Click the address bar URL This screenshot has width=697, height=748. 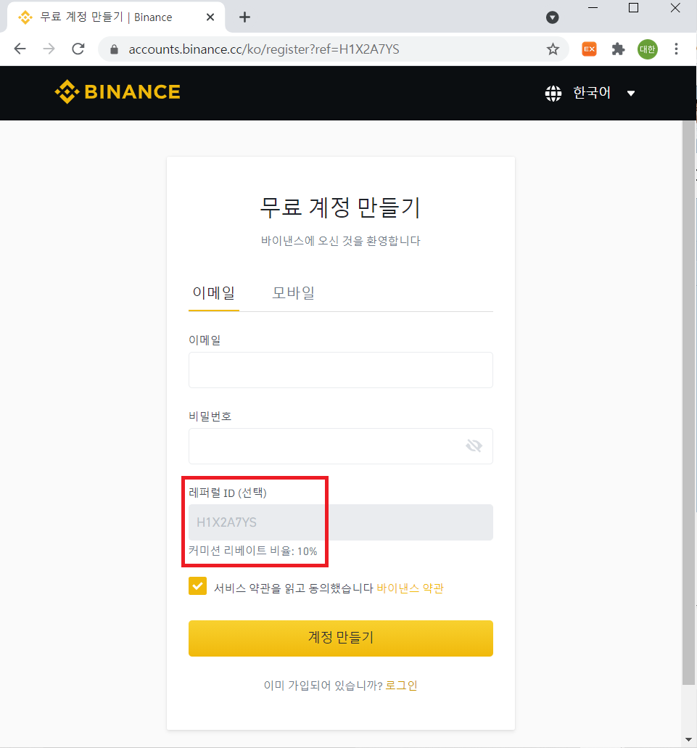tap(263, 49)
